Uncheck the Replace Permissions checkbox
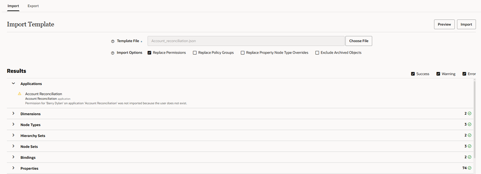The image size is (481, 174). click(x=149, y=53)
